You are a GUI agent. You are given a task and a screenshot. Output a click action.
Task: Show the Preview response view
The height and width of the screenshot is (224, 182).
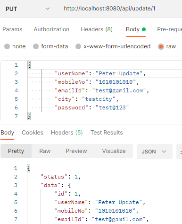coord(76,151)
